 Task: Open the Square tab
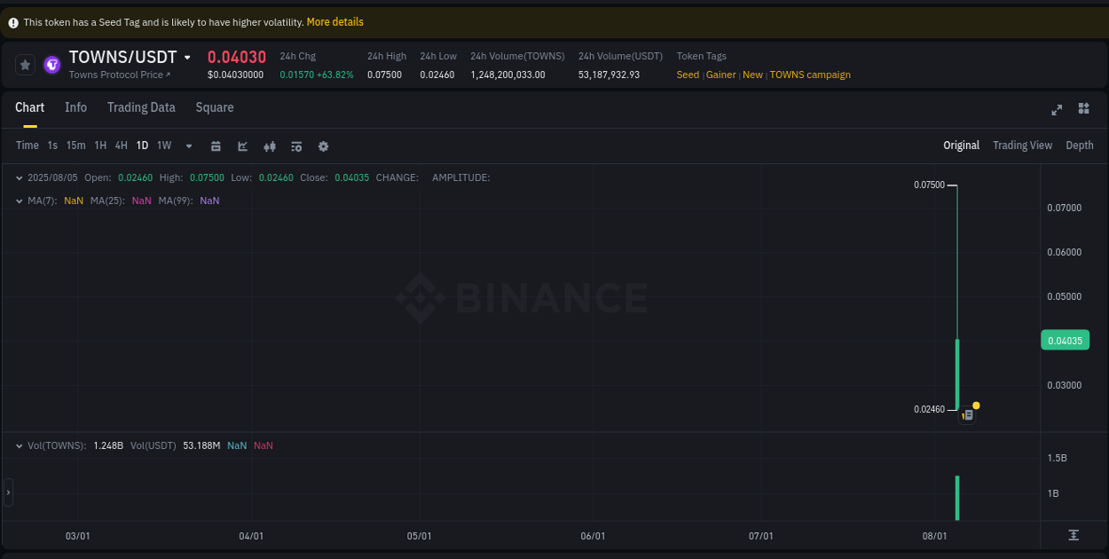pyautogui.click(x=214, y=107)
